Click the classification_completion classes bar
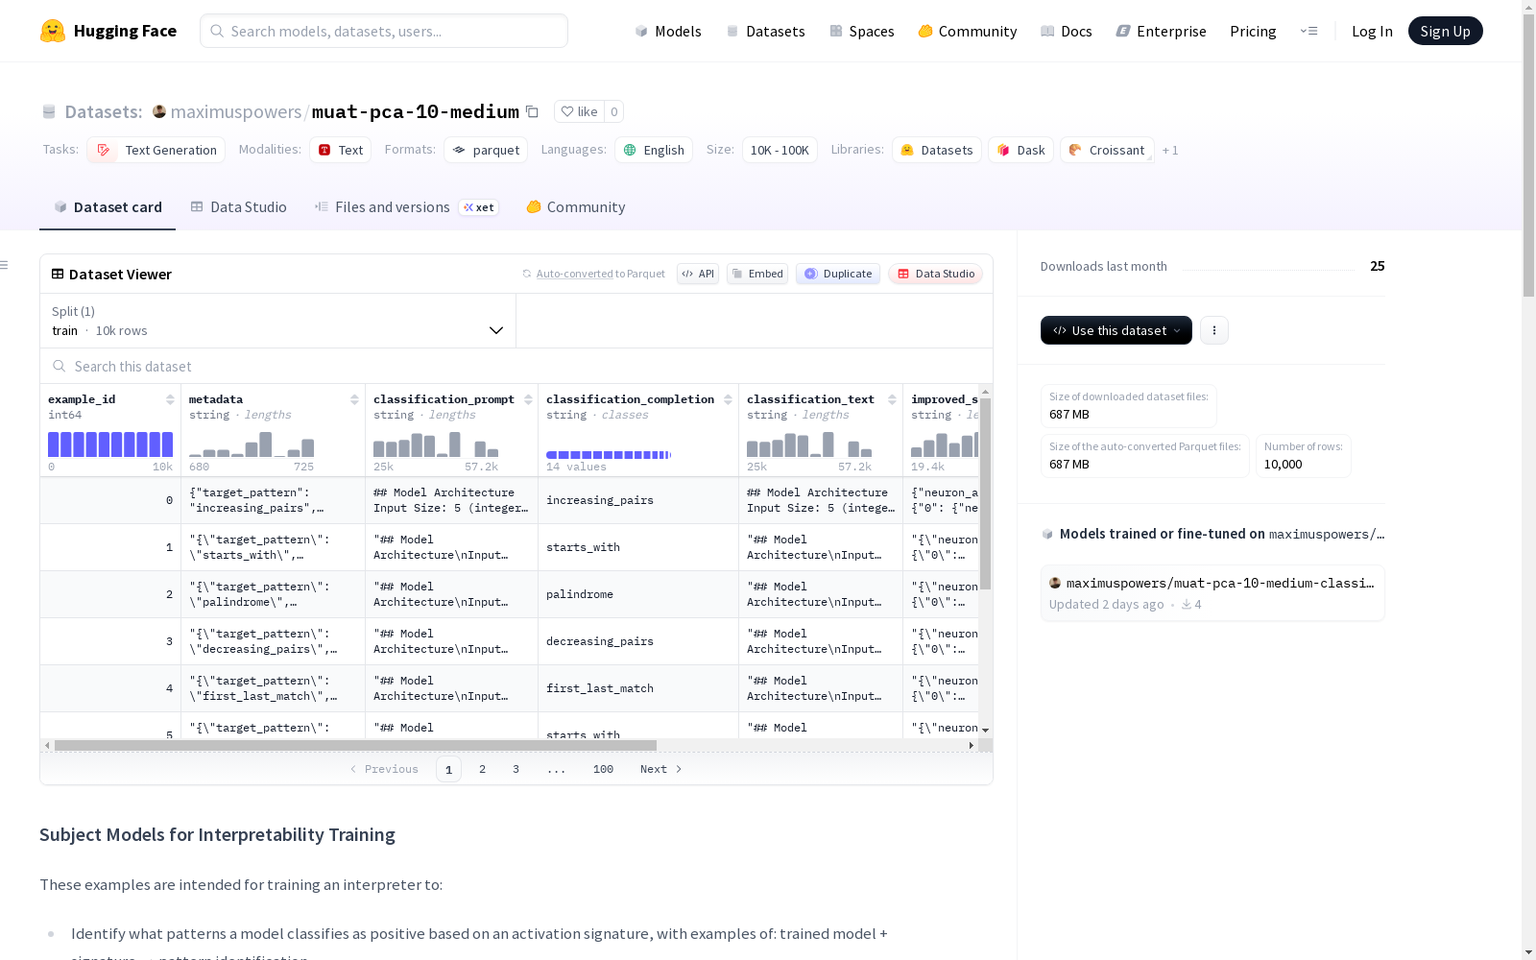 [609, 455]
